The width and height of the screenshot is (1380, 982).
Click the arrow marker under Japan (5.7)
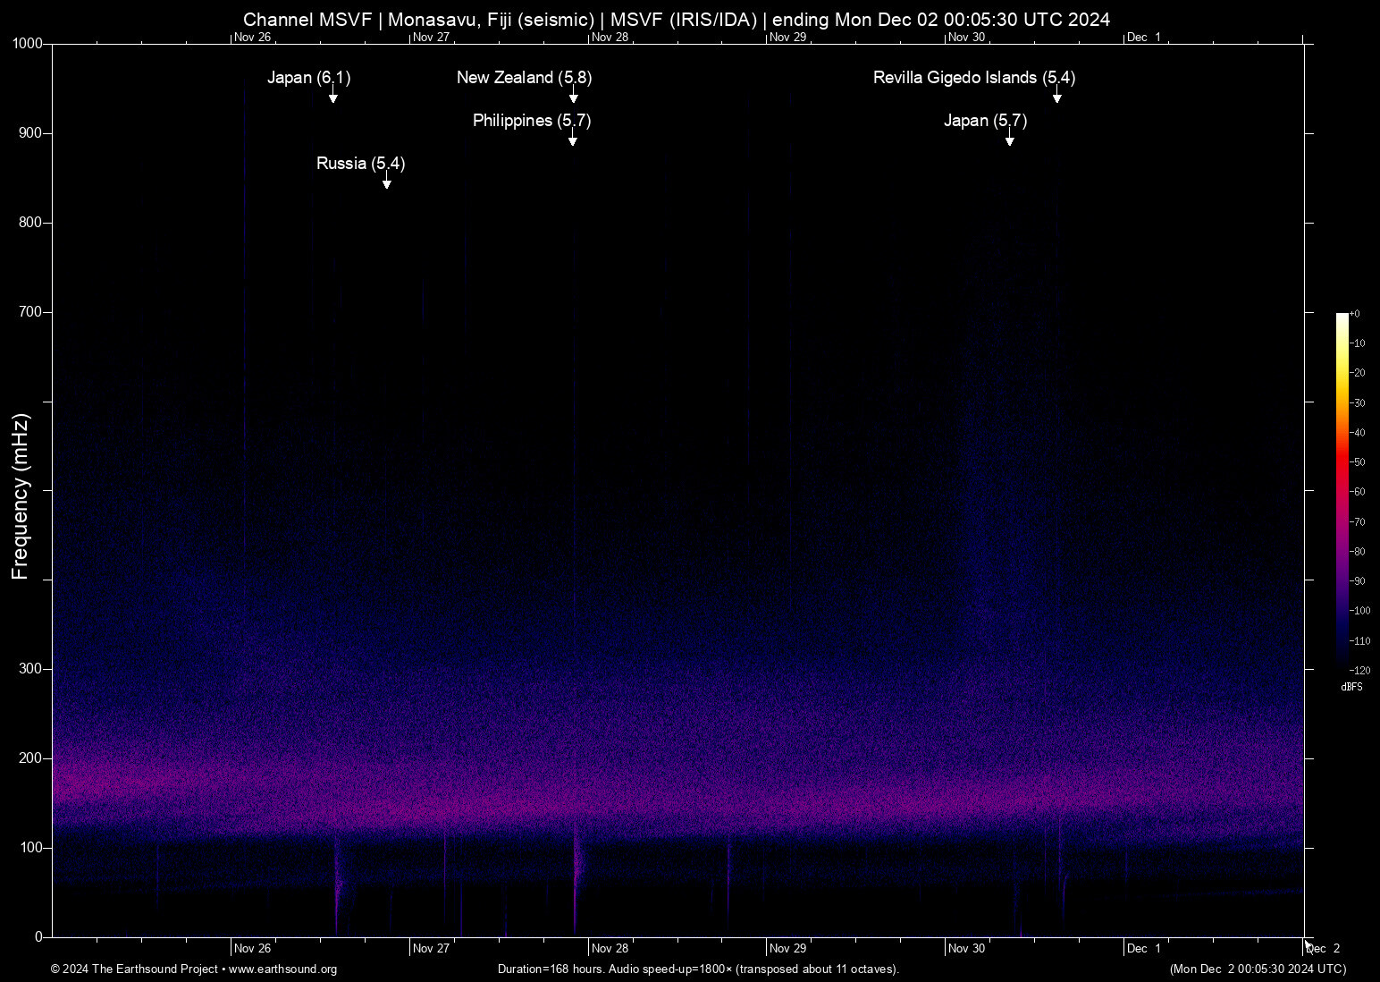pos(1010,138)
